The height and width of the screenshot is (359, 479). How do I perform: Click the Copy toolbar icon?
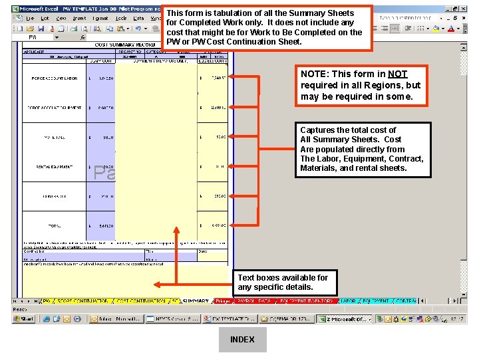pyautogui.click(x=109, y=29)
